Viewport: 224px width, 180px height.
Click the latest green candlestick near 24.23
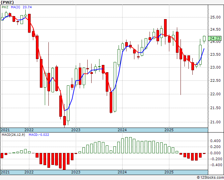[x=204, y=39]
